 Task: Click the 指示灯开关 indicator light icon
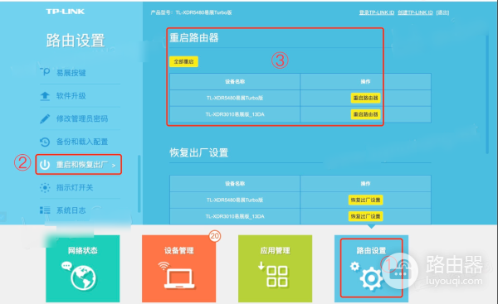click(x=45, y=187)
